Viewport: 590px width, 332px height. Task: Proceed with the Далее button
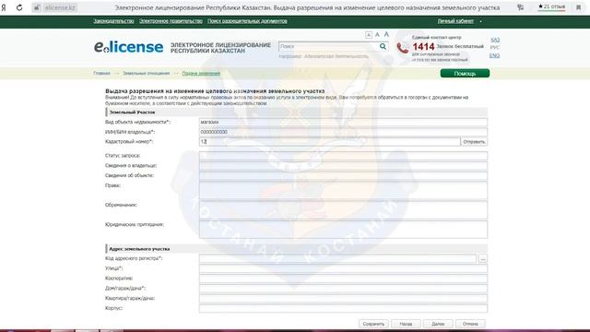pyautogui.click(x=438, y=324)
